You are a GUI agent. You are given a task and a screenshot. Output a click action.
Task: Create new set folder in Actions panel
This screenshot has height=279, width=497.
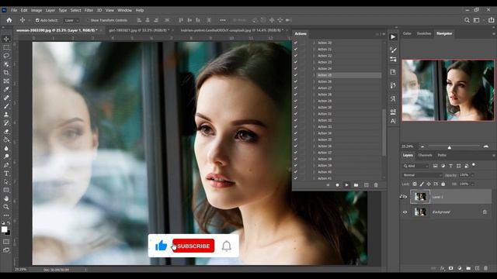(x=356, y=185)
